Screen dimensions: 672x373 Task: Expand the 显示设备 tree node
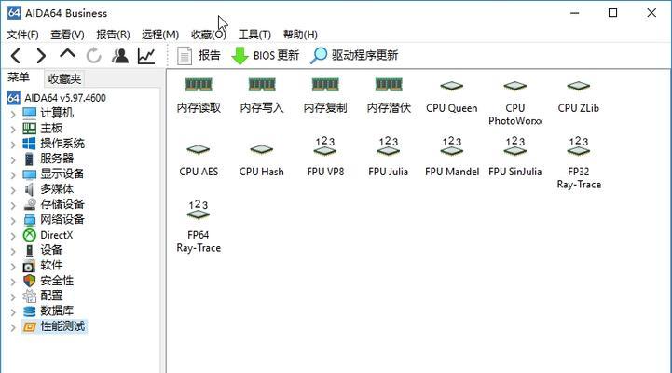tap(12, 175)
